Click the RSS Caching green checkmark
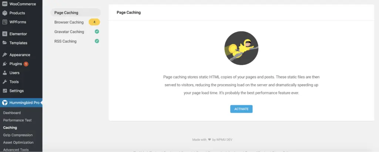Viewport: 379px width, 152px height. pyautogui.click(x=97, y=41)
